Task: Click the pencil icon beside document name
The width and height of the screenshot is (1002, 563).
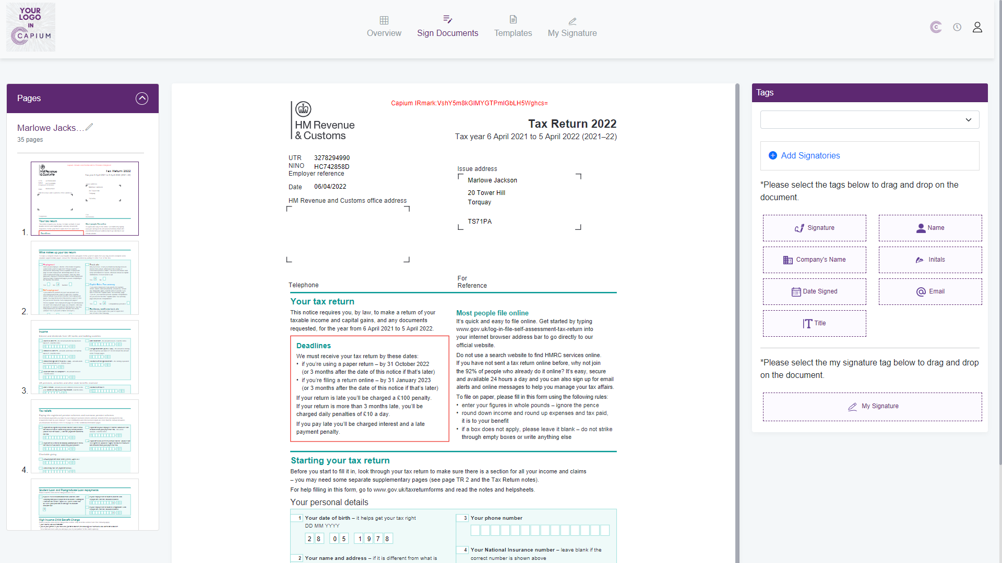Action: 89,127
